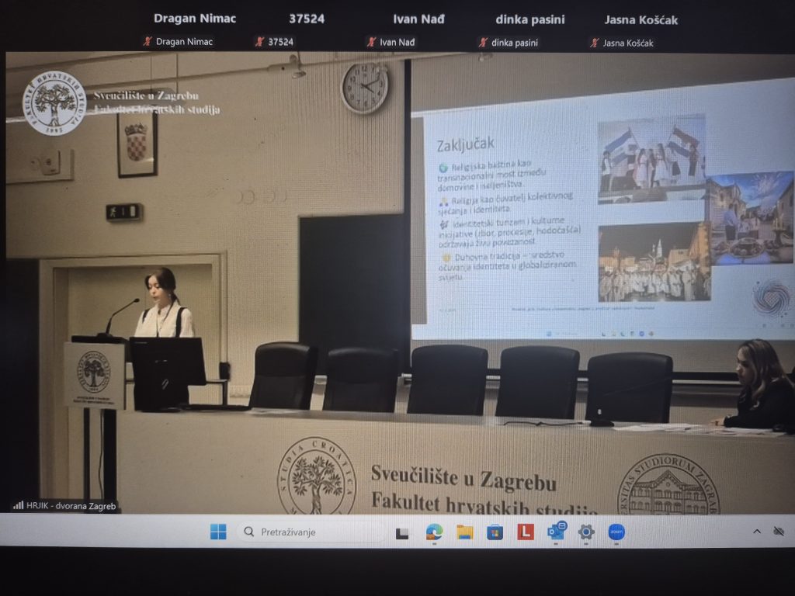The width and height of the screenshot is (795, 596).
Task: Launch Microsoft Edge from the taskbar
Action: [x=434, y=532]
